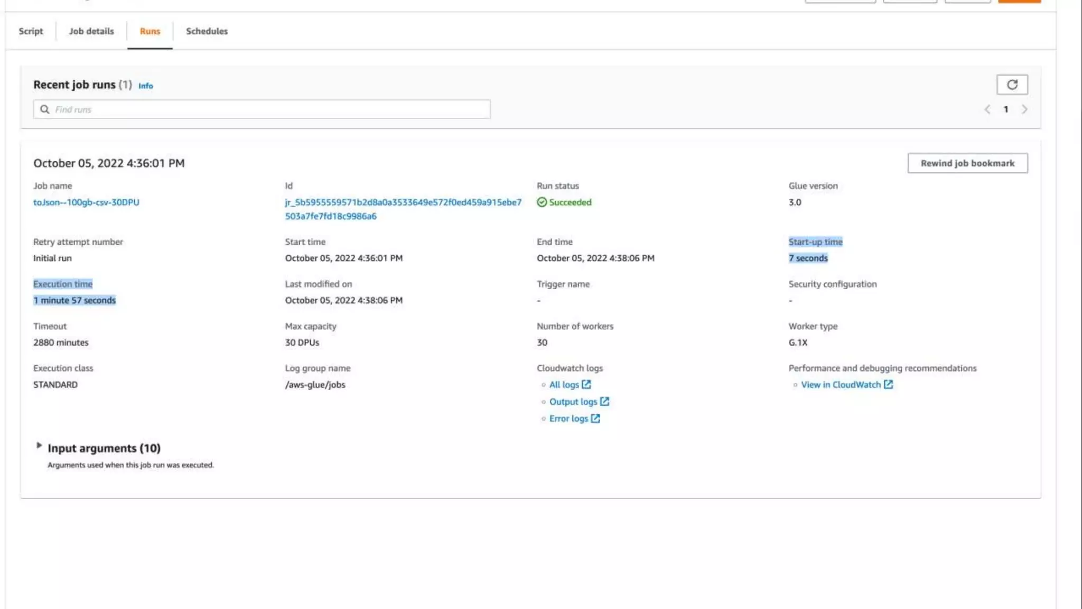
Task: Open the Job details tab
Action: pos(91,31)
